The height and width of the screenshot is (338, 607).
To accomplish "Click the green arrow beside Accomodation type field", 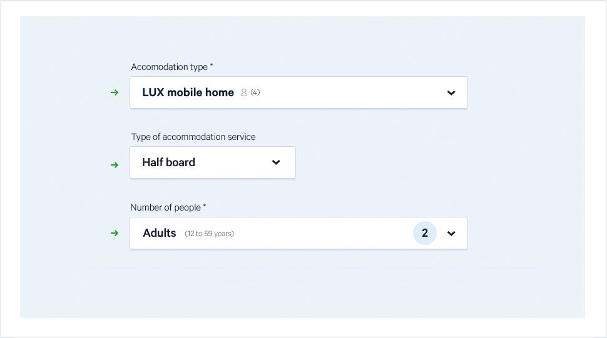I will click(x=115, y=93).
